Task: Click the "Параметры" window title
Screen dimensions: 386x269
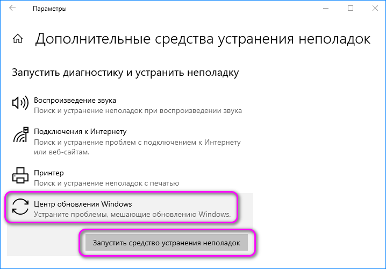Action: click(49, 9)
